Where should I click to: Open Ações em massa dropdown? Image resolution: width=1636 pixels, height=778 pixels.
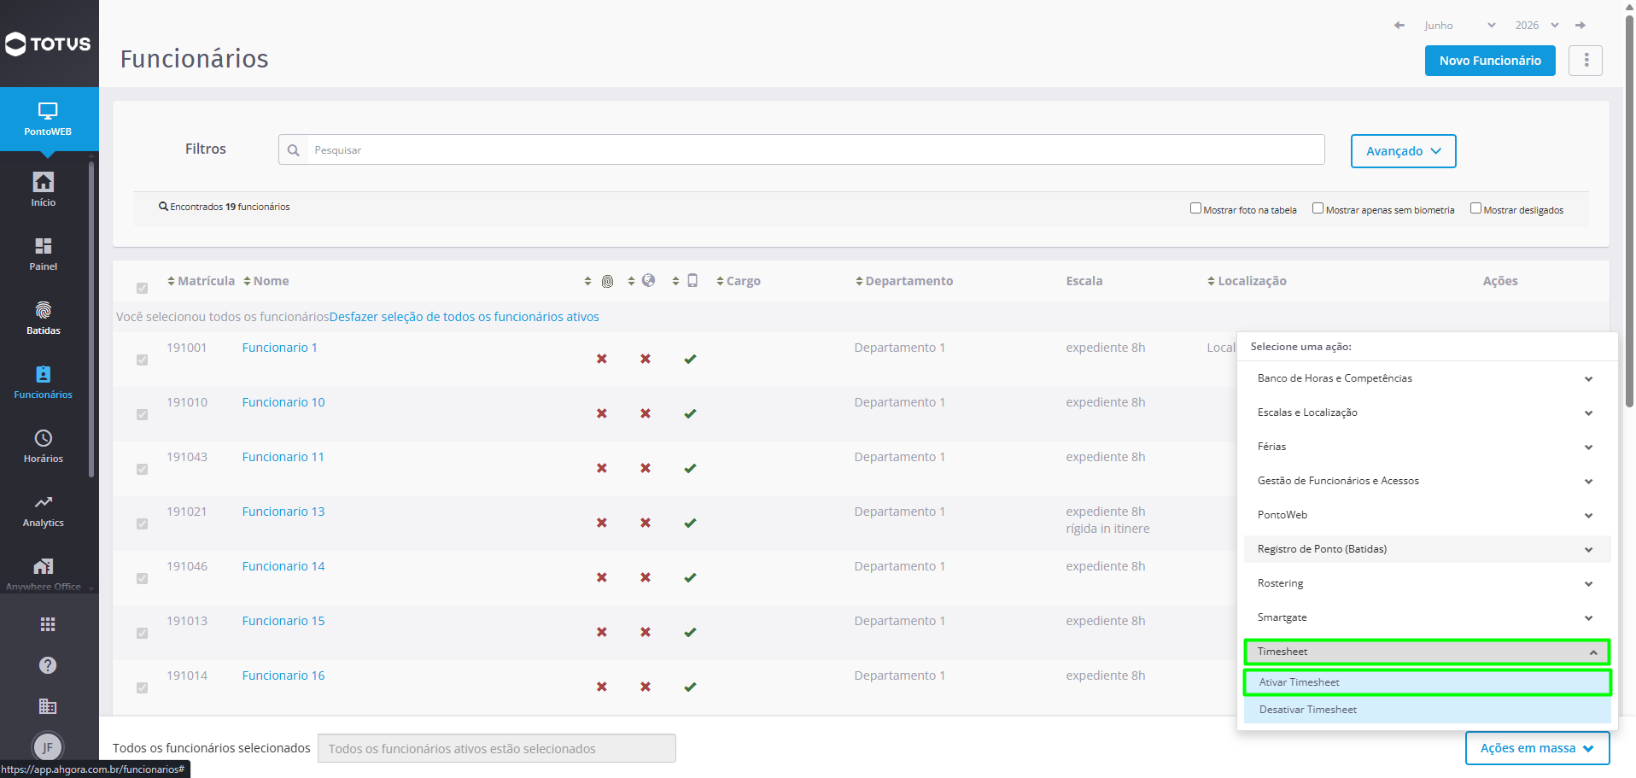pyautogui.click(x=1537, y=748)
